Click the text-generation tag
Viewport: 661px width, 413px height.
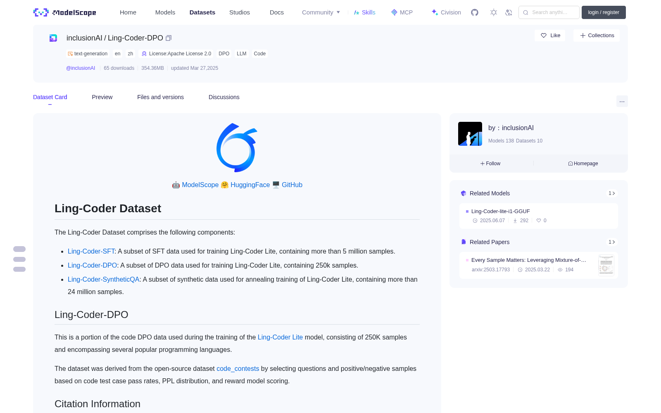[88, 54]
